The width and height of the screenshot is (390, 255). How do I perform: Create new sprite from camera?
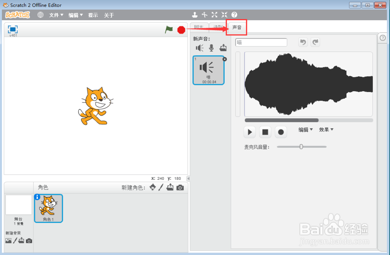point(180,188)
